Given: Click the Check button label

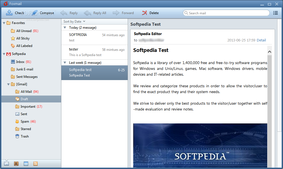Looking at the screenshot, I should point(20,13).
